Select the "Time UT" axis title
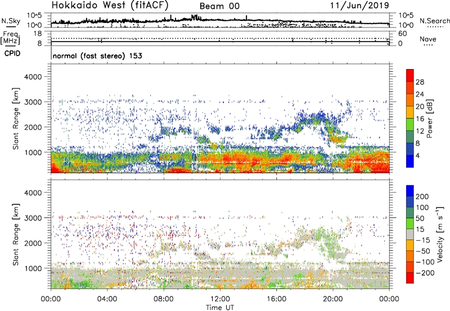The width and height of the screenshot is (450, 311). coord(220,308)
